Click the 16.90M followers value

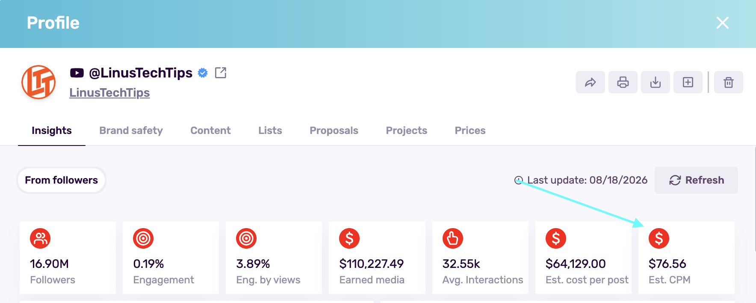[x=49, y=264]
